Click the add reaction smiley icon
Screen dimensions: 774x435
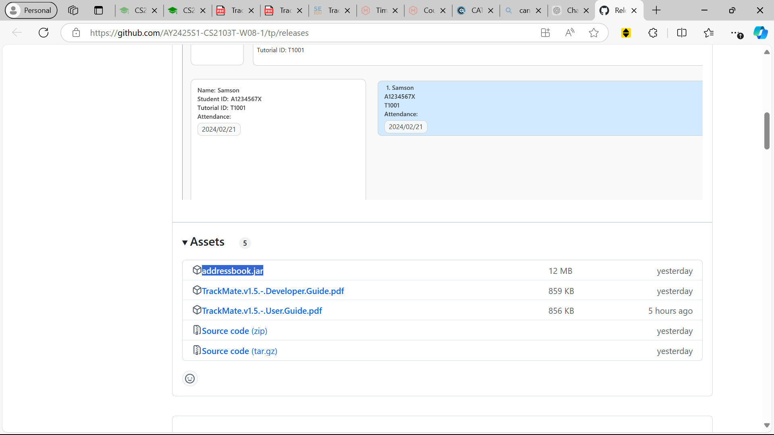click(x=190, y=379)
